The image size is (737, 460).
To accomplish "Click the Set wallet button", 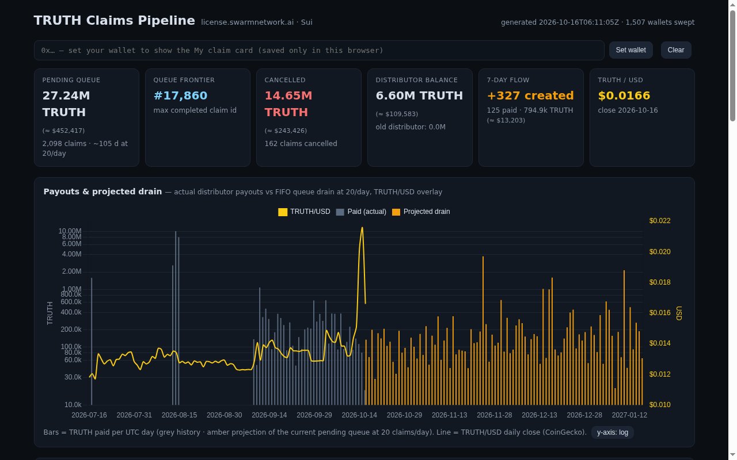I will coord(630,50).
